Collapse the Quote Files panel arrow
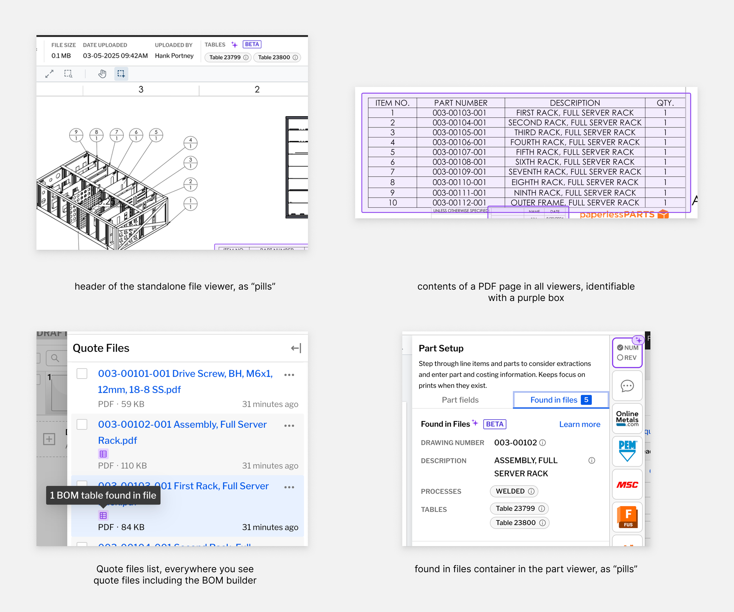Viewport: 734px width, 612px height. pyautogui.click(x=296, y=348)
